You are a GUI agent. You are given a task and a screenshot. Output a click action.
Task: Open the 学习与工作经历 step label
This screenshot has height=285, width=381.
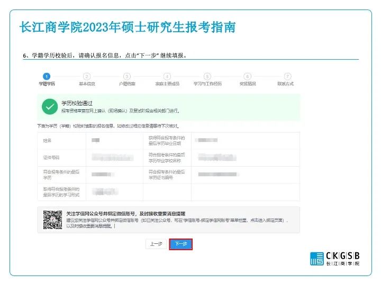tap(207, 84)
